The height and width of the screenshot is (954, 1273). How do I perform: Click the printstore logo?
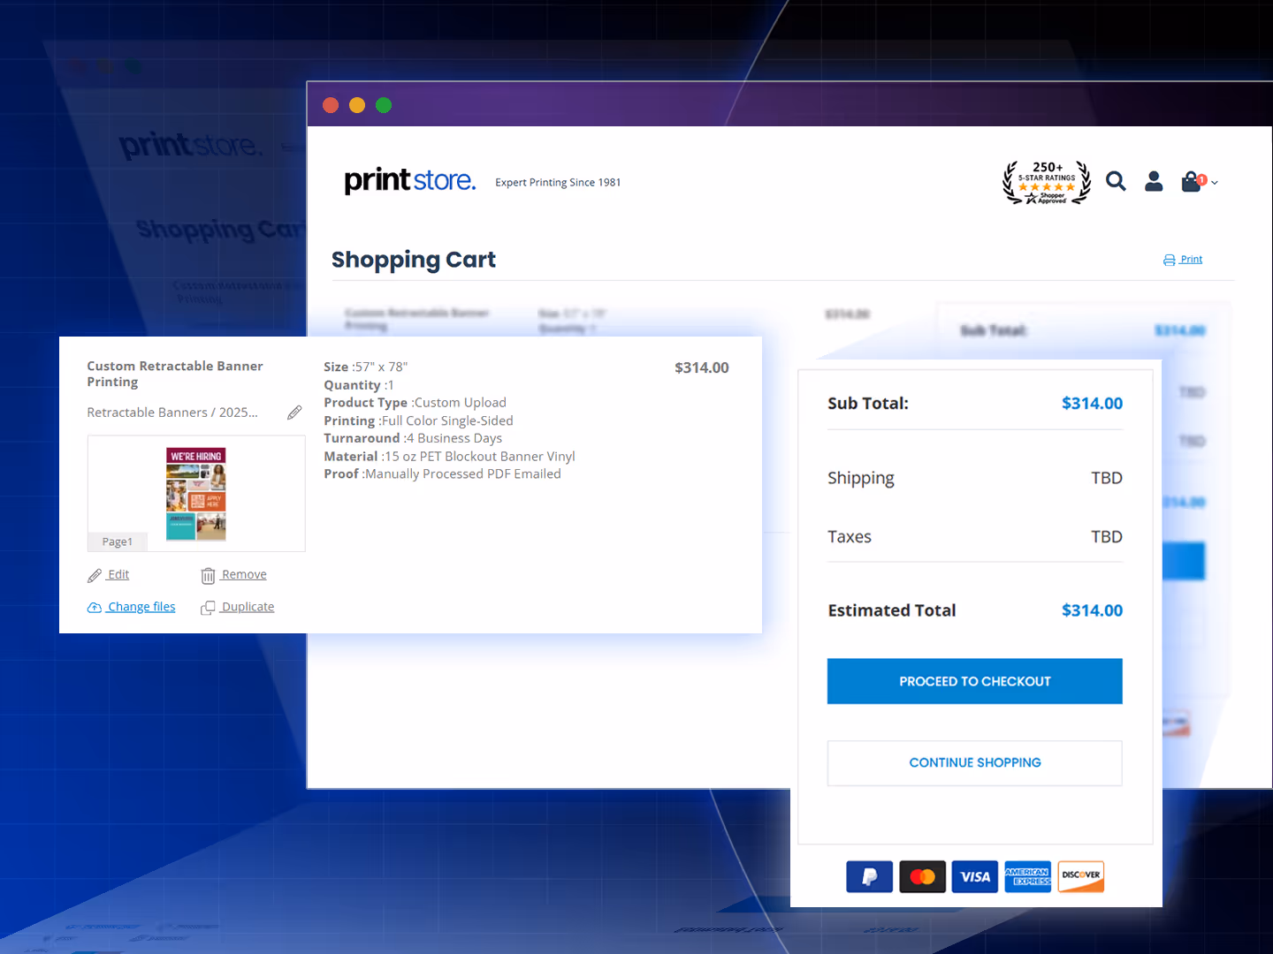[x=409, y=180]
